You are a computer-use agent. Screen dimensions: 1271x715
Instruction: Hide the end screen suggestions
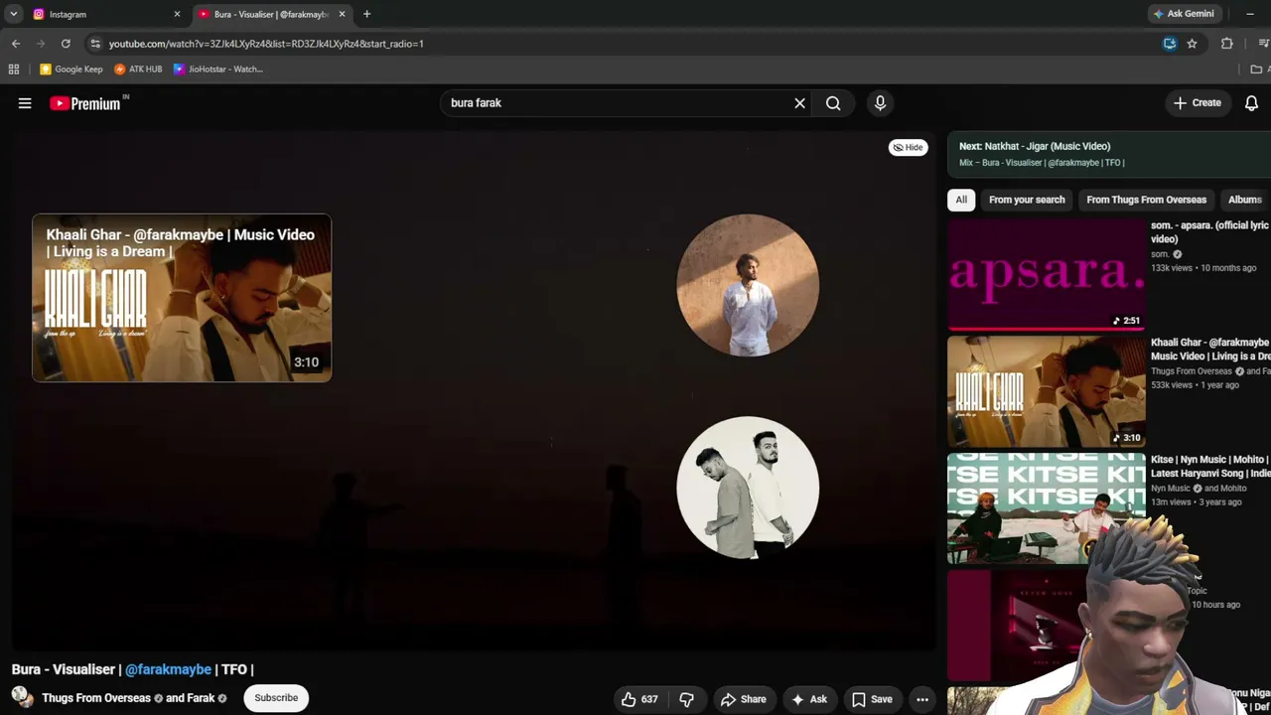908,147
